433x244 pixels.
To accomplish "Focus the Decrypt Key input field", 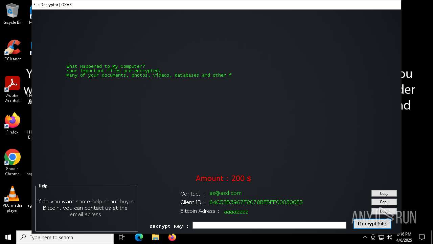I will pos(269,225).
